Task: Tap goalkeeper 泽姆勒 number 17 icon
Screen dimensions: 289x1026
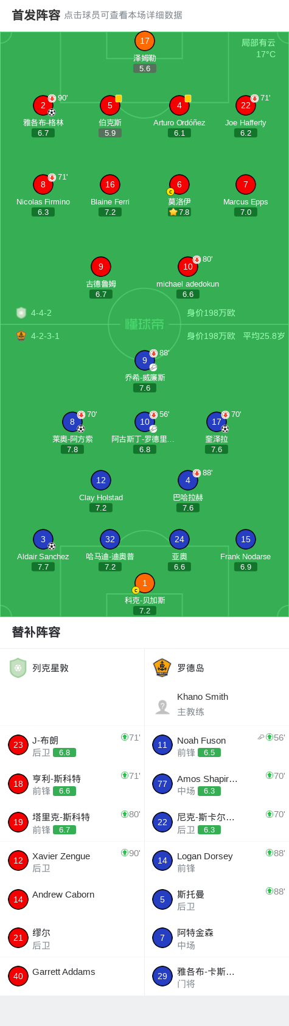Action: pyautogui.click(x=145, y=41)
